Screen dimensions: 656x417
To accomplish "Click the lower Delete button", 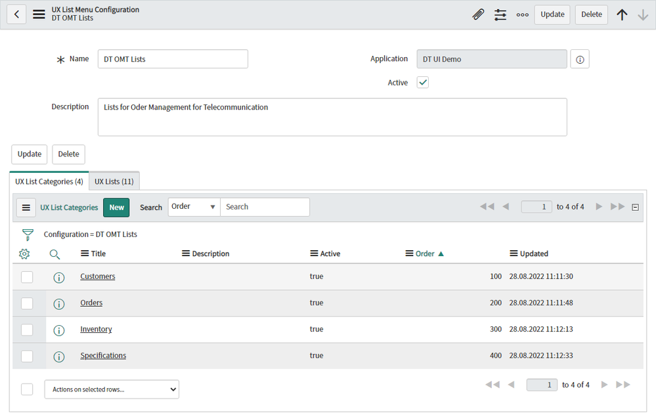I will 68,154.
